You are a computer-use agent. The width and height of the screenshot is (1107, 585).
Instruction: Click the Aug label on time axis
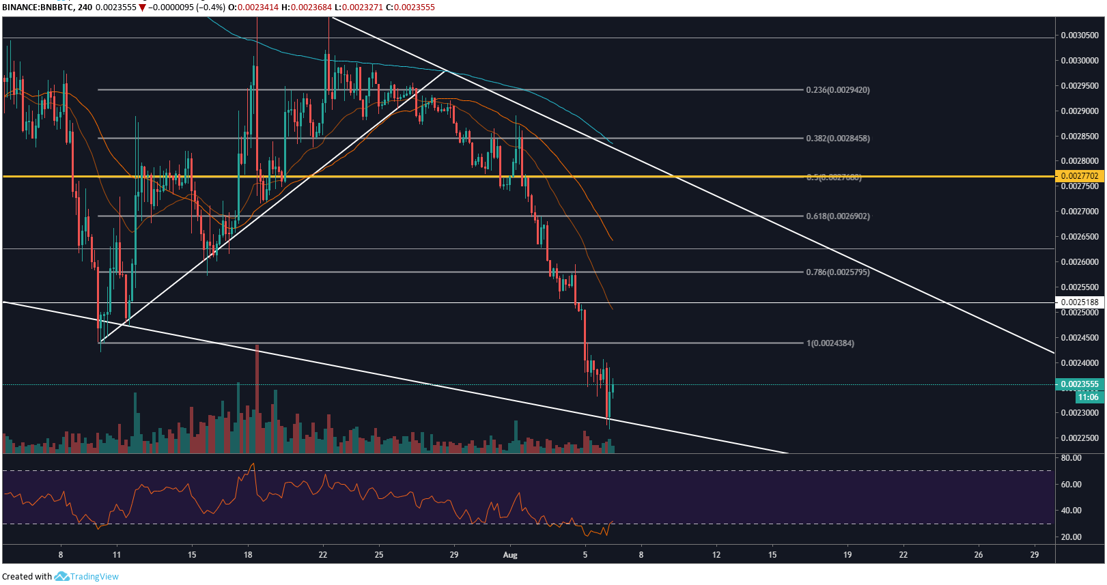510,555
